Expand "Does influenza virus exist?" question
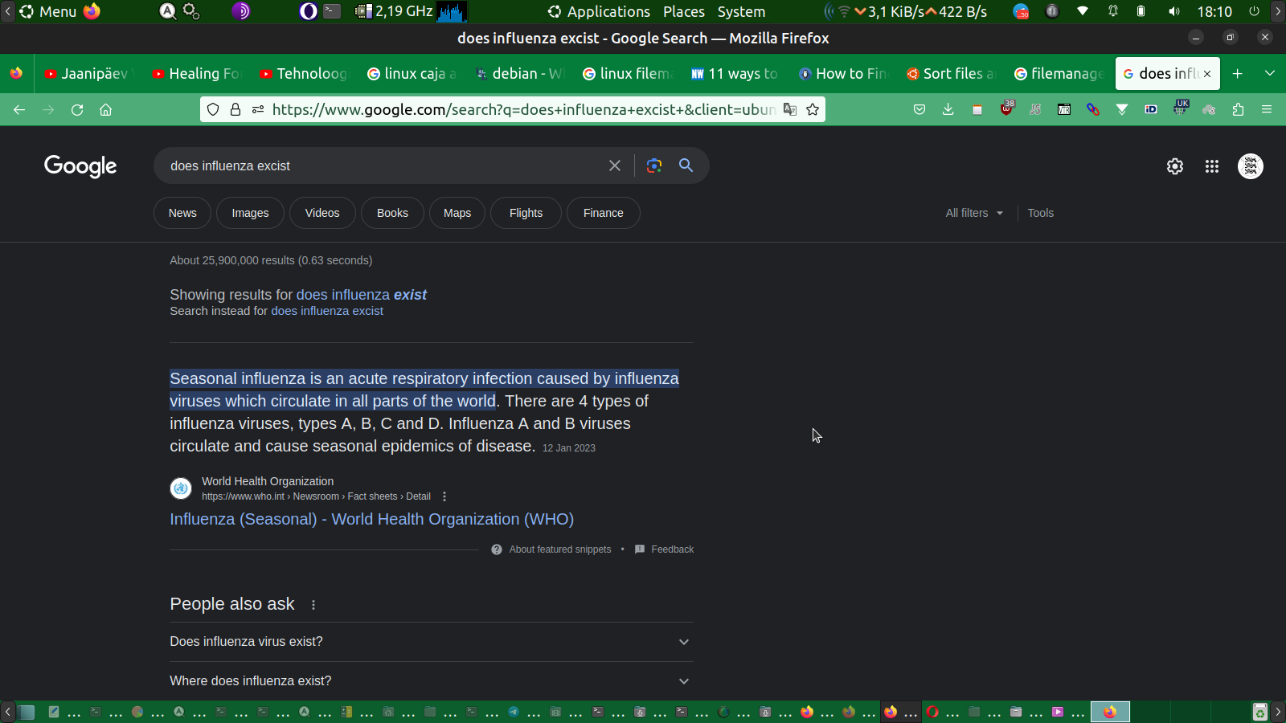 pyautogui.click(x=432, y=642)
